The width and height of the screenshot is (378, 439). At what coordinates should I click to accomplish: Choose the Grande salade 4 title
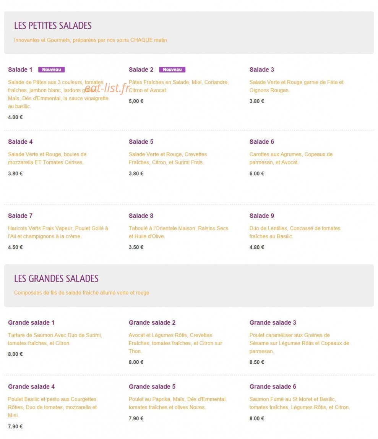click(x=31, y=387)
